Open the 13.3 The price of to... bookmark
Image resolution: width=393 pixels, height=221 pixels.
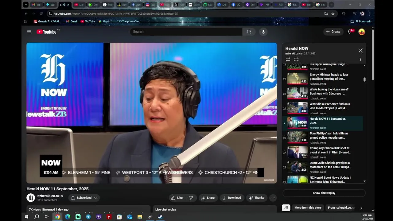click(129, 21)
